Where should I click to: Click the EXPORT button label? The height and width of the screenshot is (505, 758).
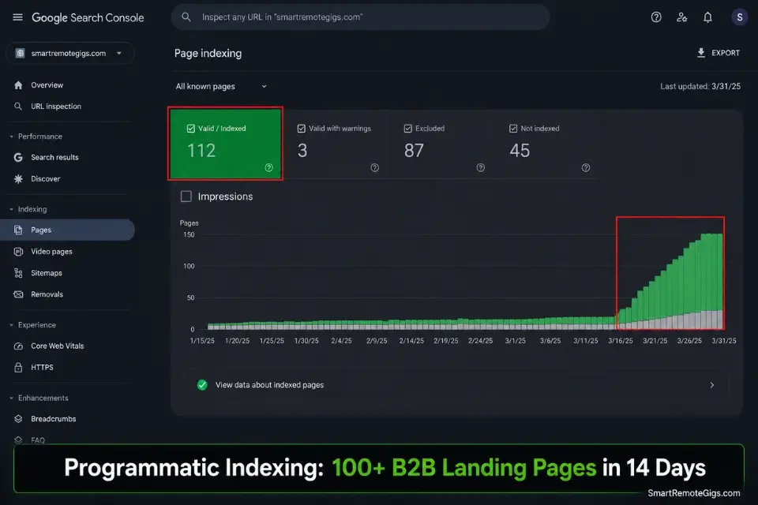tap(726, 53)
